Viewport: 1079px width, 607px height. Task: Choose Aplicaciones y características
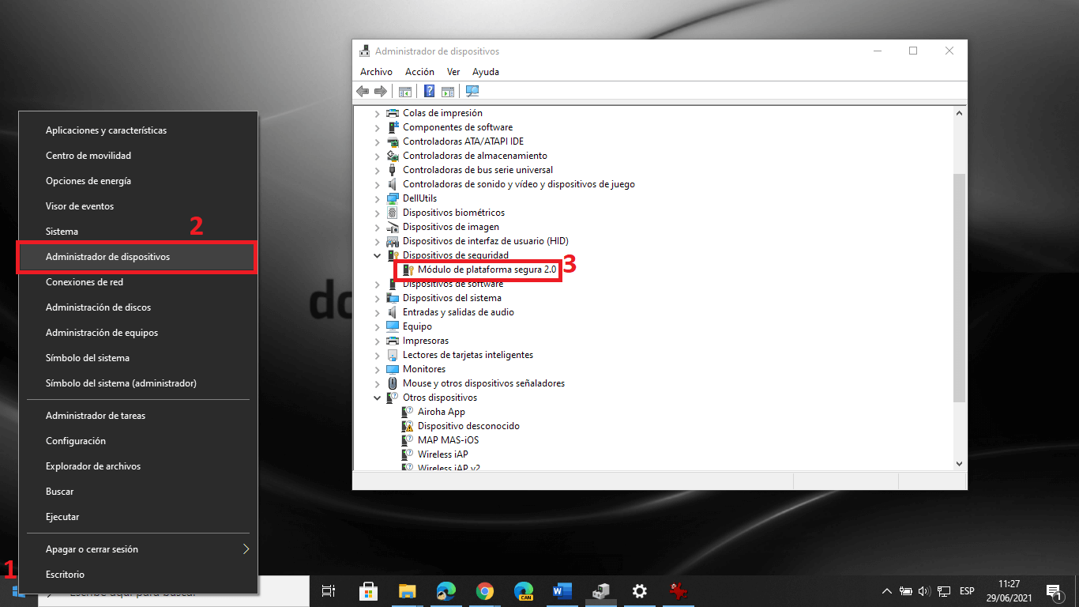point(137,130)
